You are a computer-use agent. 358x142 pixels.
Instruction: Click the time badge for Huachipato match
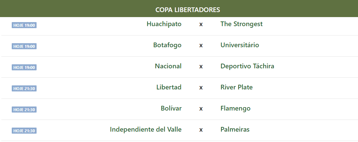(24, 25)
